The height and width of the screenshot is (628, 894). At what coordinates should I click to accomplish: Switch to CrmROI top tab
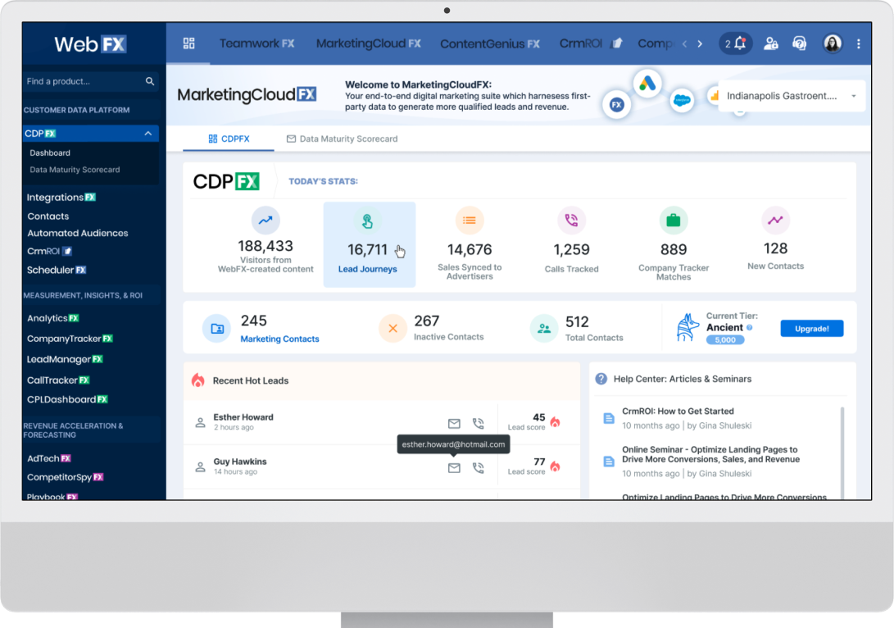[591, 43]
